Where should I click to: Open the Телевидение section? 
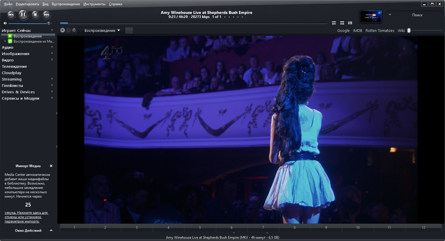pyautogui.click(x=14, y=66)
